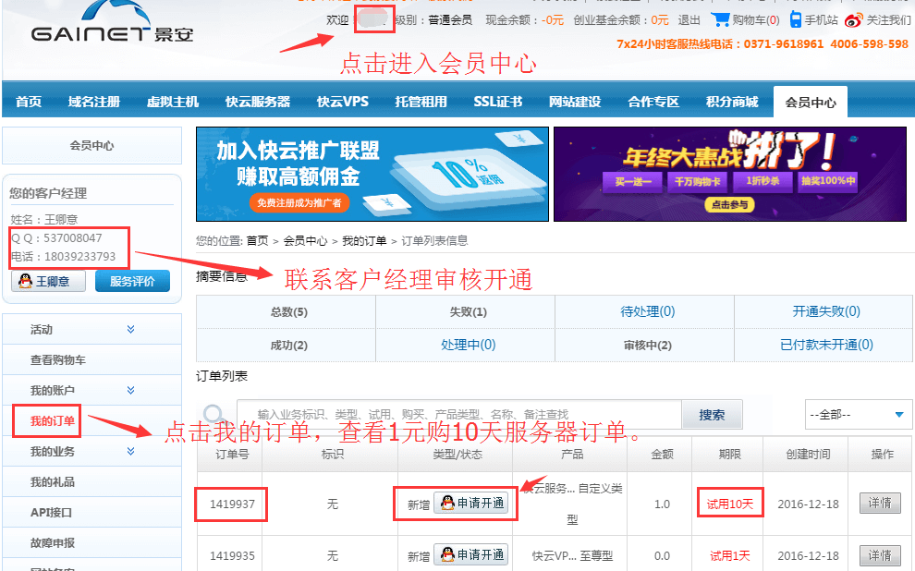Open 服务评价 service rating via its icon
915x571 pixels.
coord(132,281)
